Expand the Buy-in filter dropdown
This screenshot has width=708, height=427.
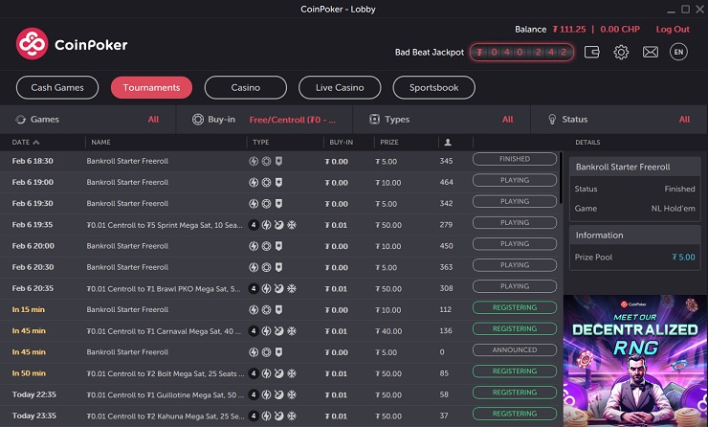pyautogui.click(x=264, y=120)
